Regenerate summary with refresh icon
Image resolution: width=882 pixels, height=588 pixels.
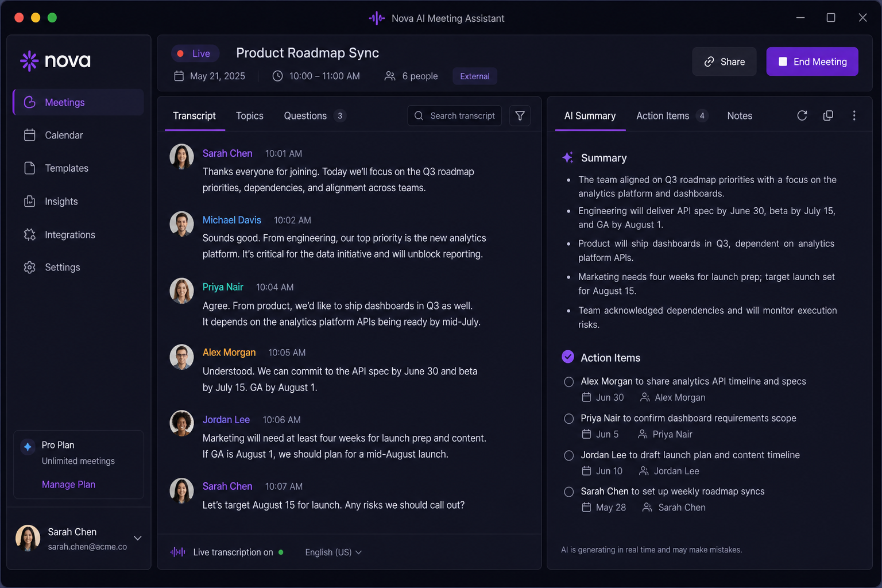802,115
